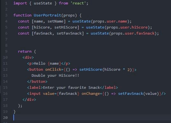Viewport: 171px width, 123px height.
Task: Click line number 20 in the gutter
Action: point(5,118)
